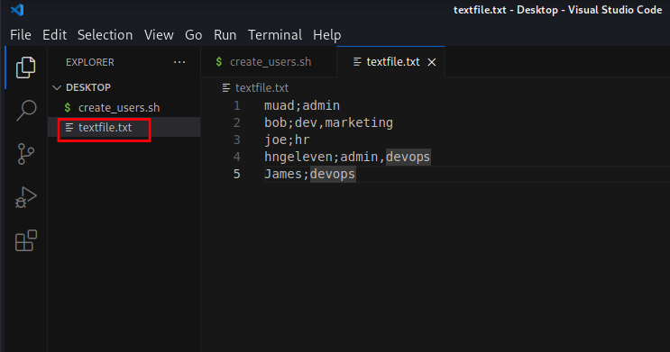Close the textfile.txt editor tab
This screenshot has height=352, width=670.
pos(432,62)
